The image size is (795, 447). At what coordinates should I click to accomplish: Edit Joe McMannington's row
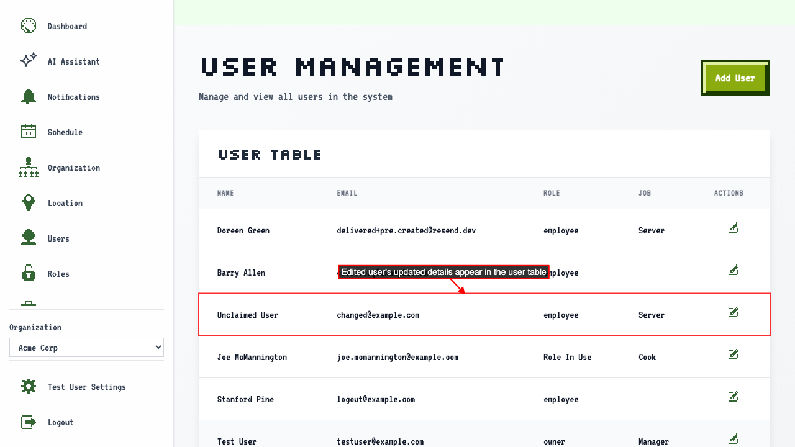[x=734, y=354]
